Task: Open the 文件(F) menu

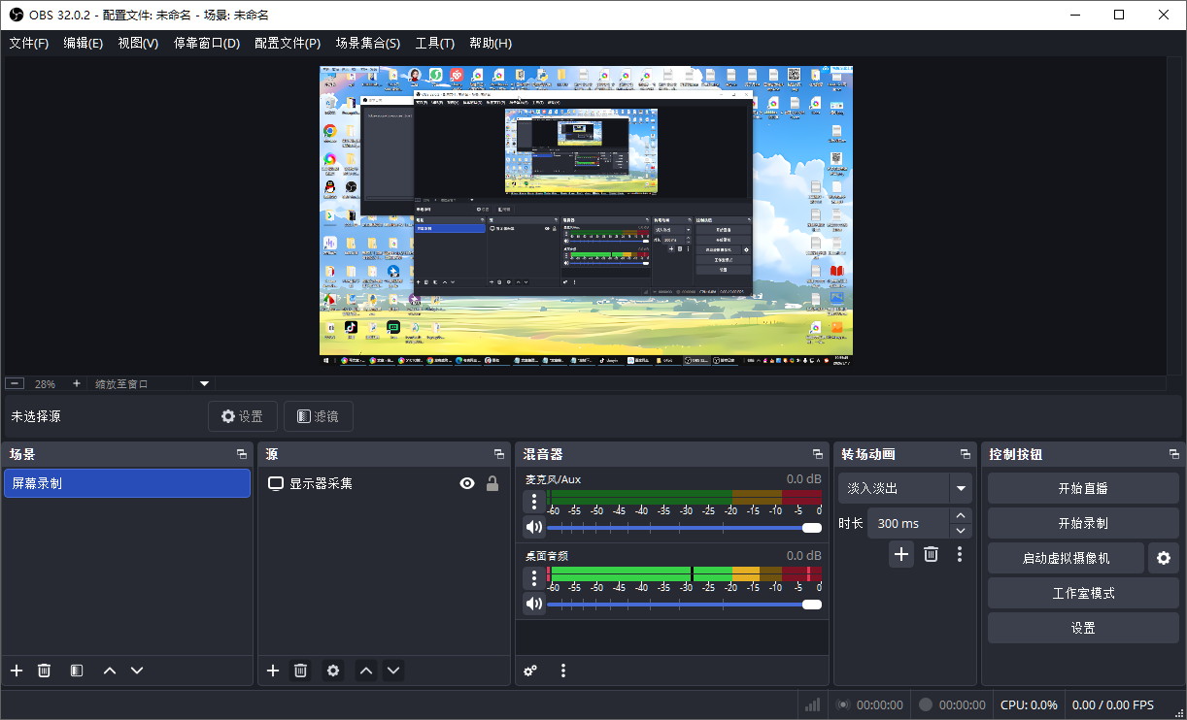Action: (x=29, y=43)
